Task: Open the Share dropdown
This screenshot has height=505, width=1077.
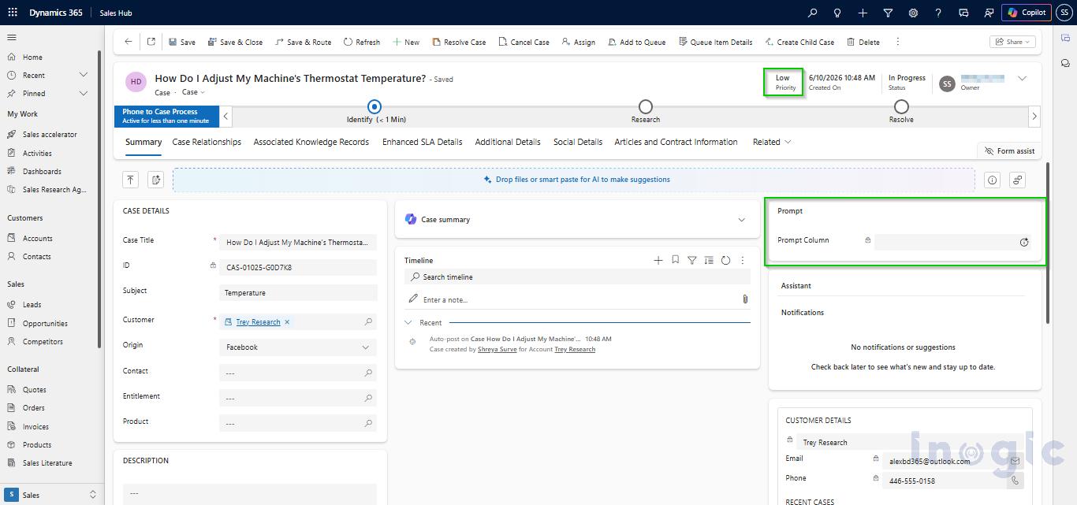Action: point(1013,42)
